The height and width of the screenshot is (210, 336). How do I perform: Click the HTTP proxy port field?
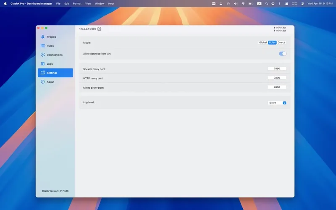tap(277, 78)
